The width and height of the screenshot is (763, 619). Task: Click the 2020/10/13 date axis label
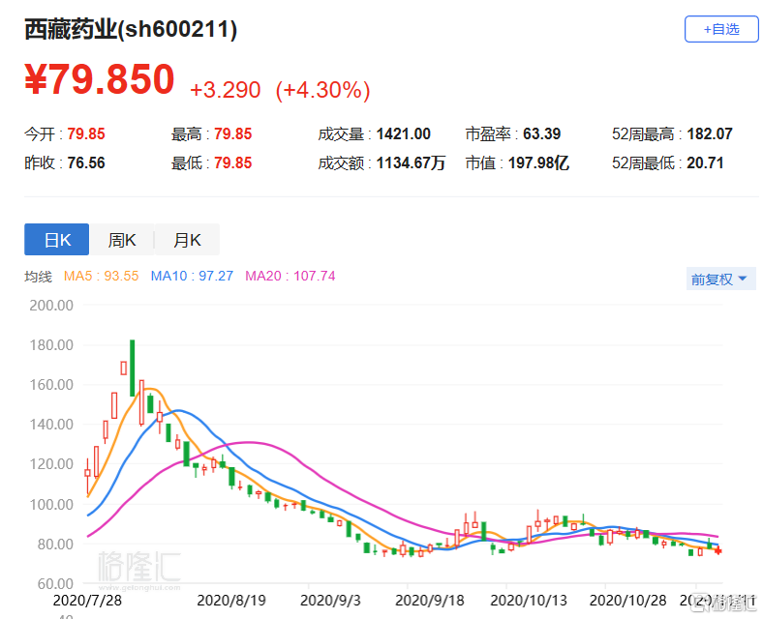(529, 601)
